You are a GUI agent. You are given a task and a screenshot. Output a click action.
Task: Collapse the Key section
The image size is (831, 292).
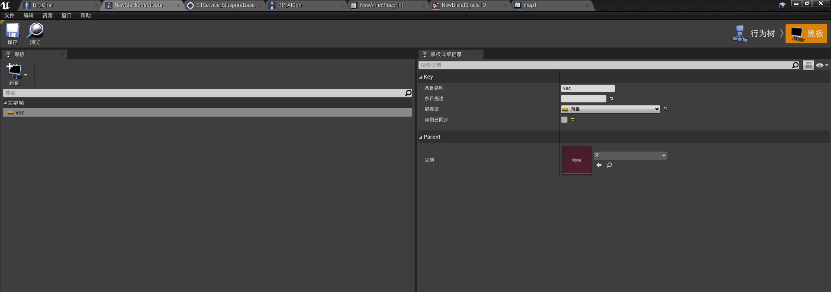[421, 77]
